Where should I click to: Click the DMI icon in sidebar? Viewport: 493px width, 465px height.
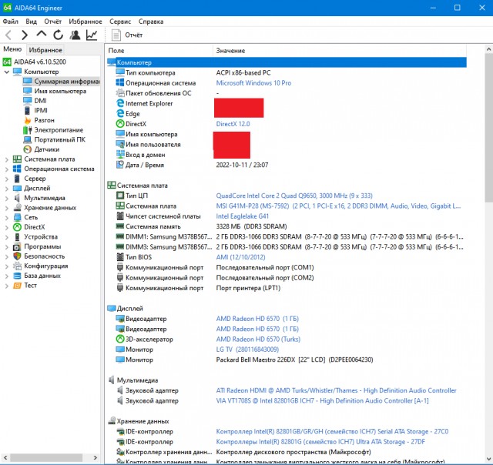[28, 101]
